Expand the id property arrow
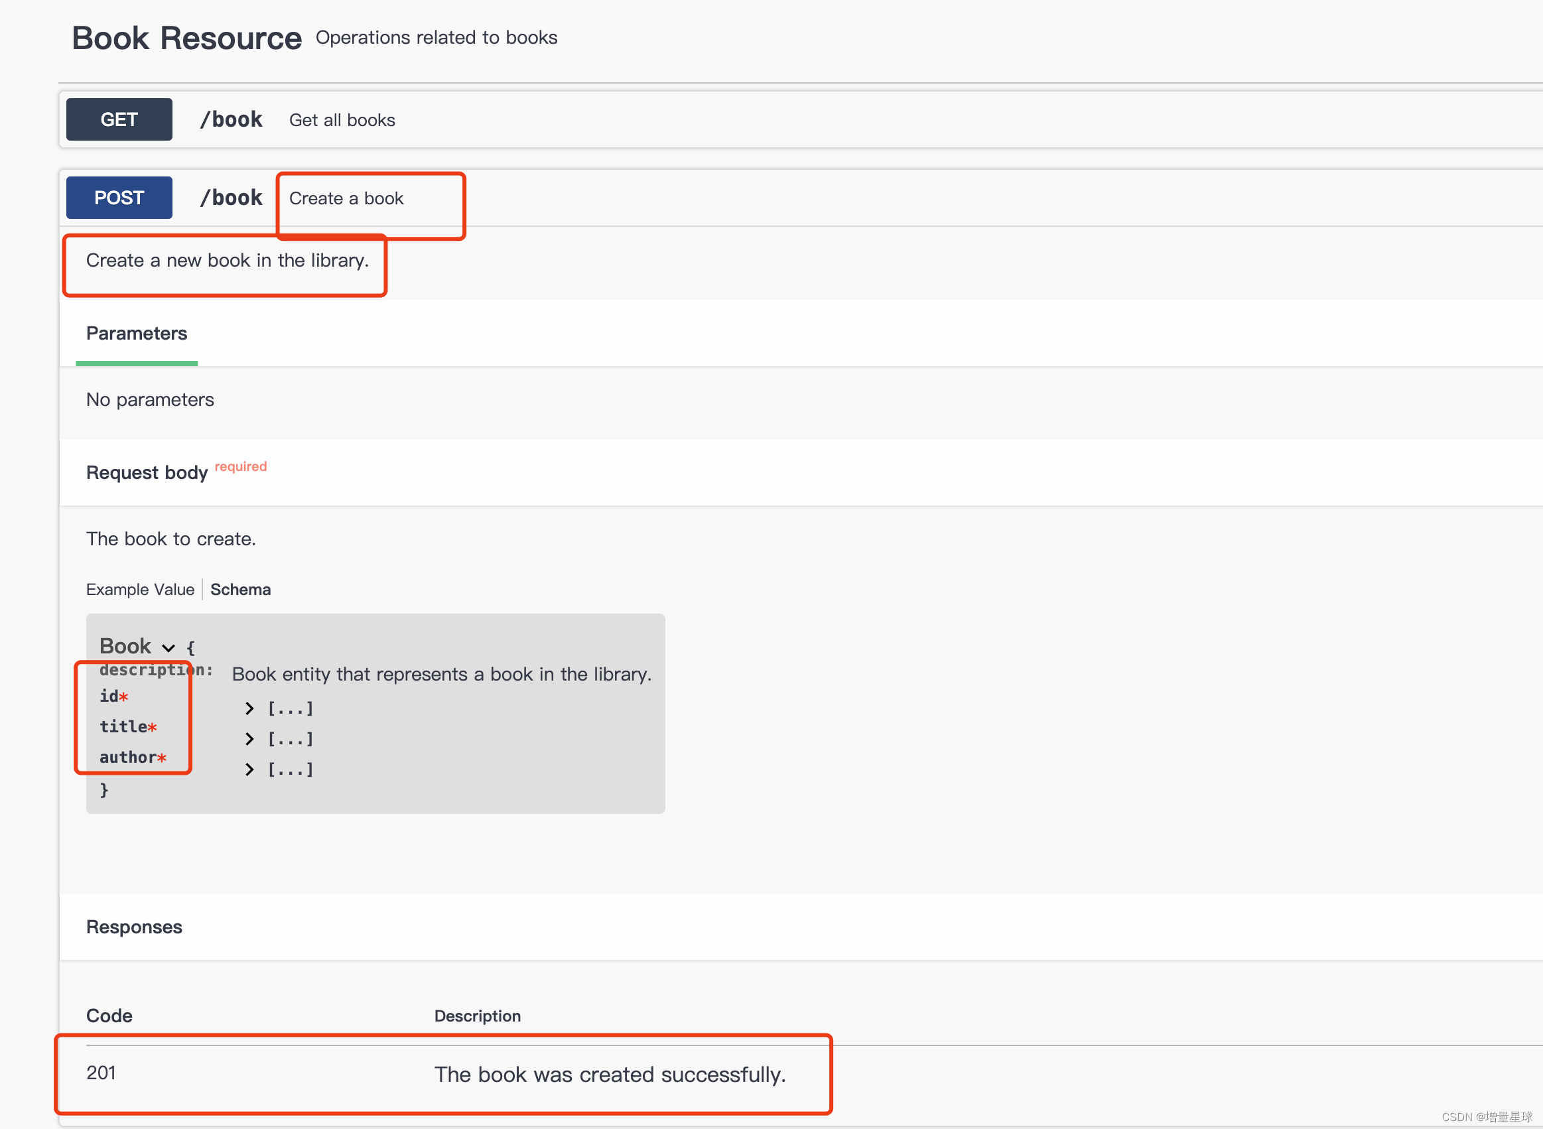The image size is (1543, 1129). (x=249, y=708)
